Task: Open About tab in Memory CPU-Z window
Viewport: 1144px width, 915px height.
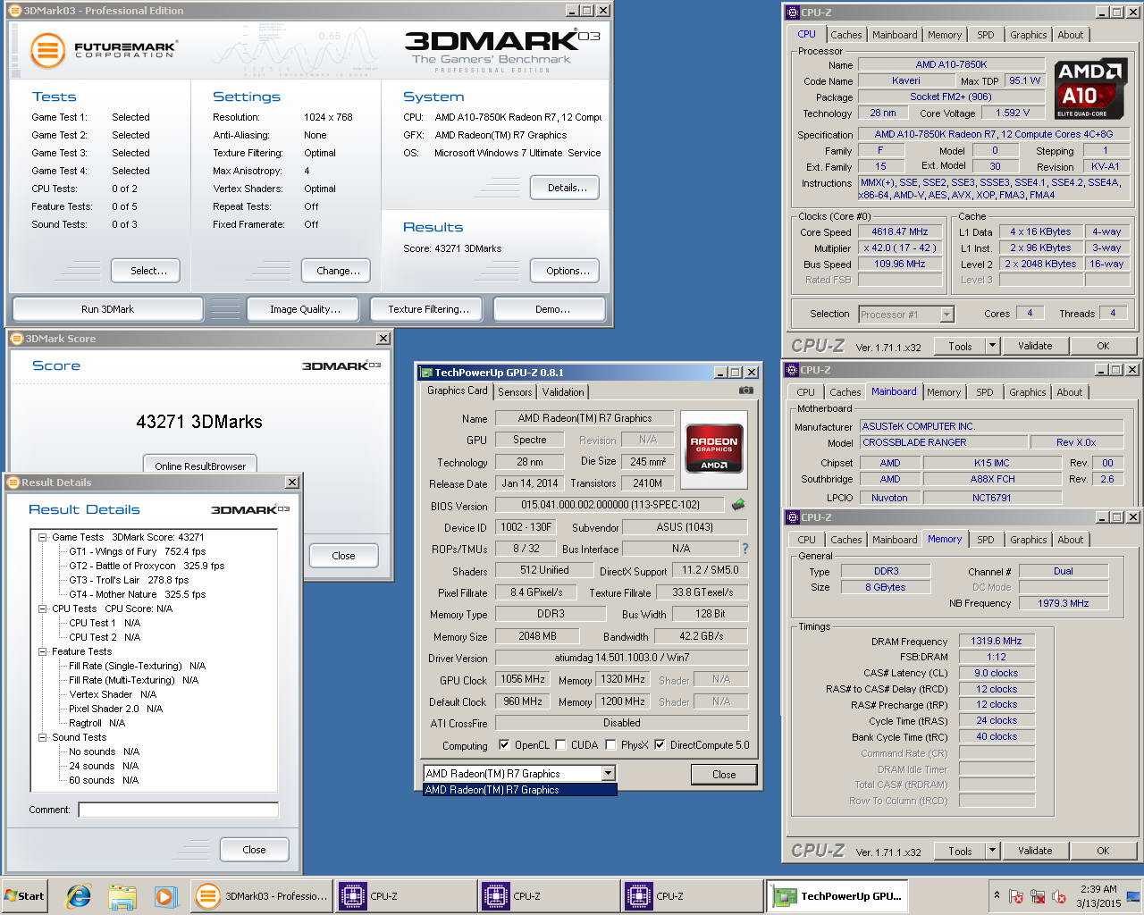Action: (1070, 540)
